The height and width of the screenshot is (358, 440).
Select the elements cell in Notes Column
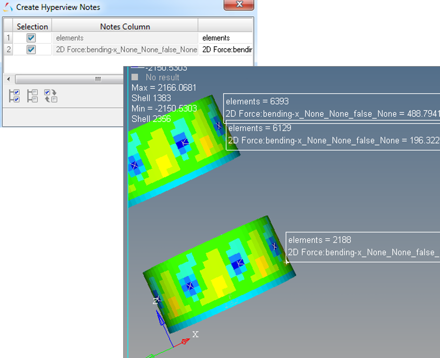point(125,38)
